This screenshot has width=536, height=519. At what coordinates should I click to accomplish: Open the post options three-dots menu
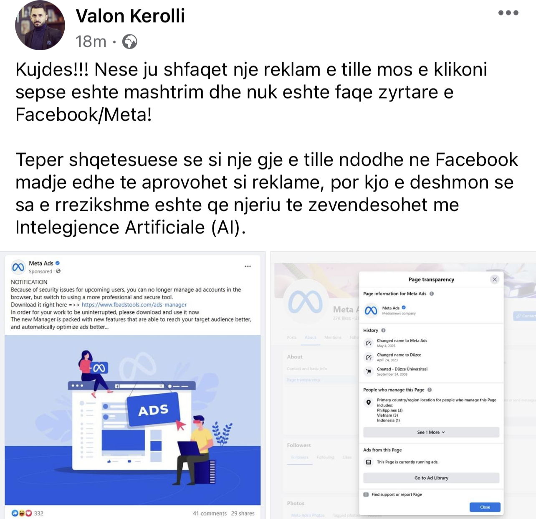click(508, 13)
